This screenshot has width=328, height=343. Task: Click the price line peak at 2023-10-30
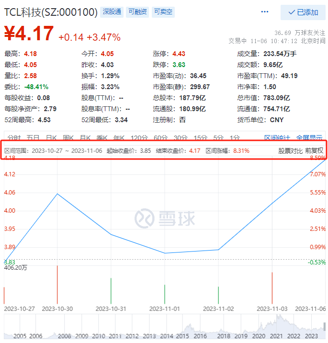click(x=57, y=194)
